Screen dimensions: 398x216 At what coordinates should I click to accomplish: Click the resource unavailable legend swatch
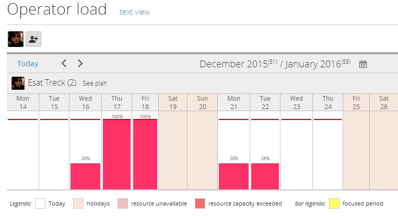tap(123, 203)
